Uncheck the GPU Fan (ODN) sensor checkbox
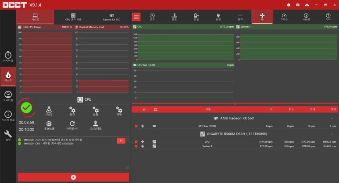Viewport: 339px width, 183px height. tap(136, 126)
